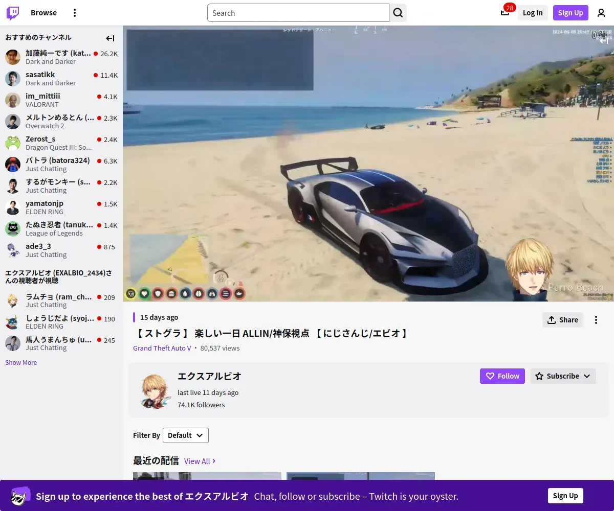Click the おすすめのチャンネル heading
Image resolution: width=614 pixels, height=511 pixels.
[x=38, y=37]
